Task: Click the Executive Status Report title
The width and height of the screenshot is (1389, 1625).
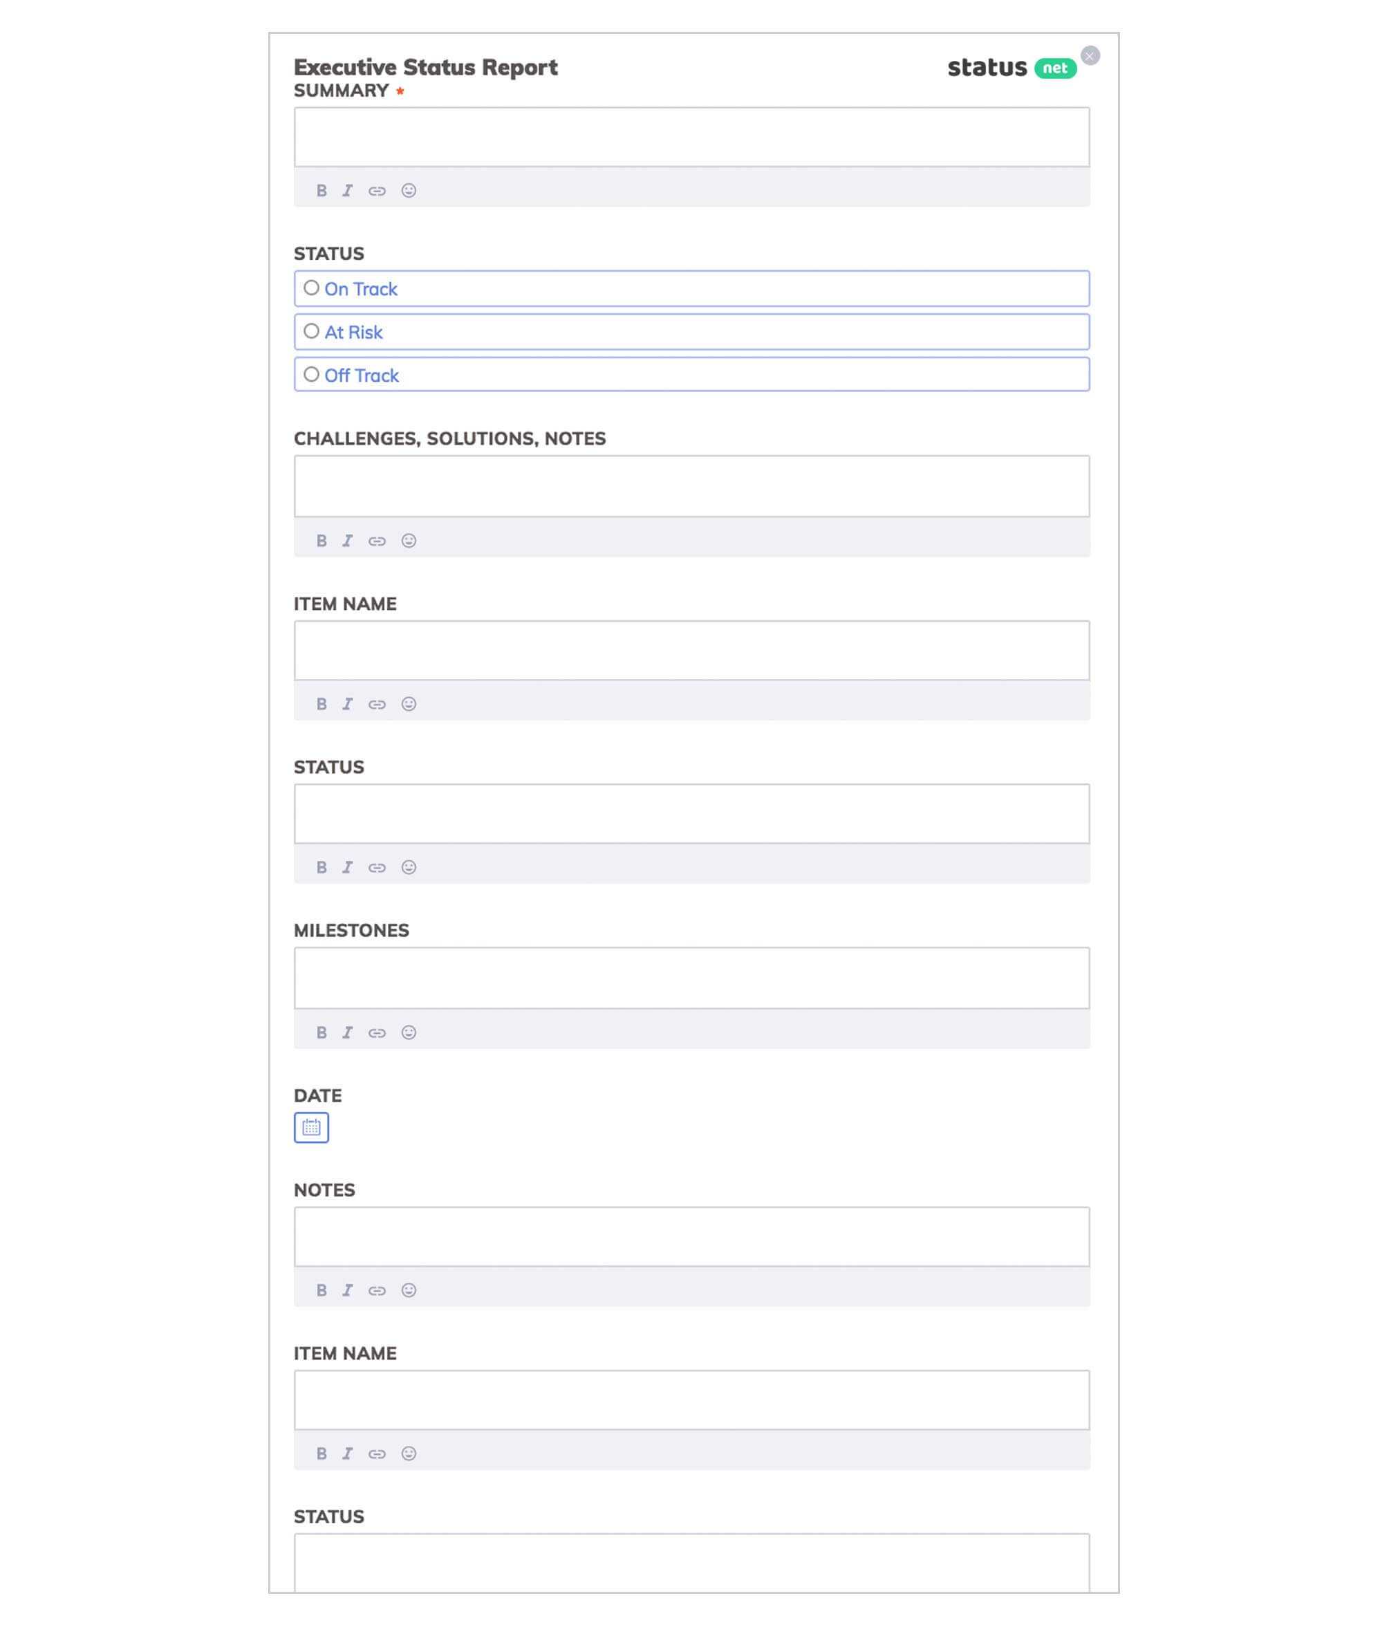Action: [x=426, y=66]
